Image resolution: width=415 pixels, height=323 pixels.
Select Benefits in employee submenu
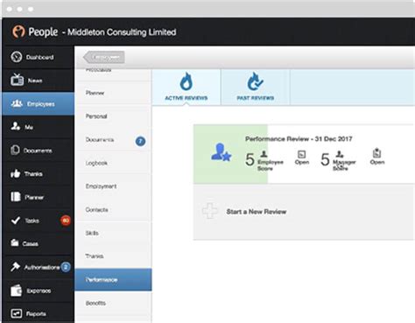tap(113, 303)
